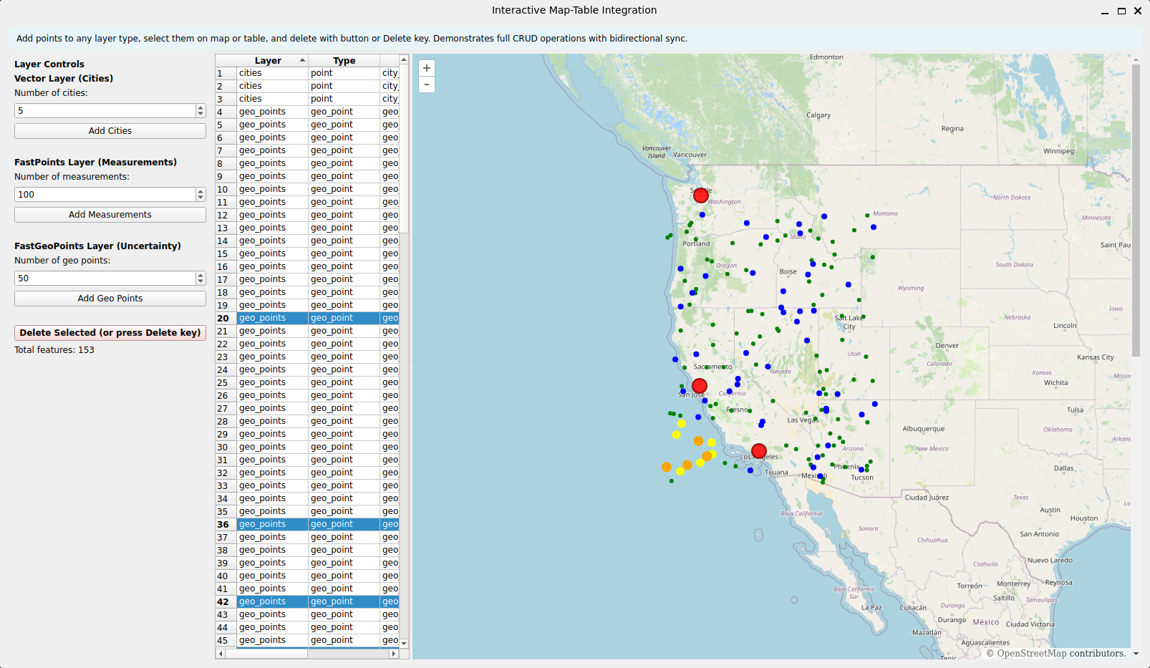The height and width of the screenshot is (668, 1150).
Task: Select the red Seattle city marker
Action: (x=701, y=195)
